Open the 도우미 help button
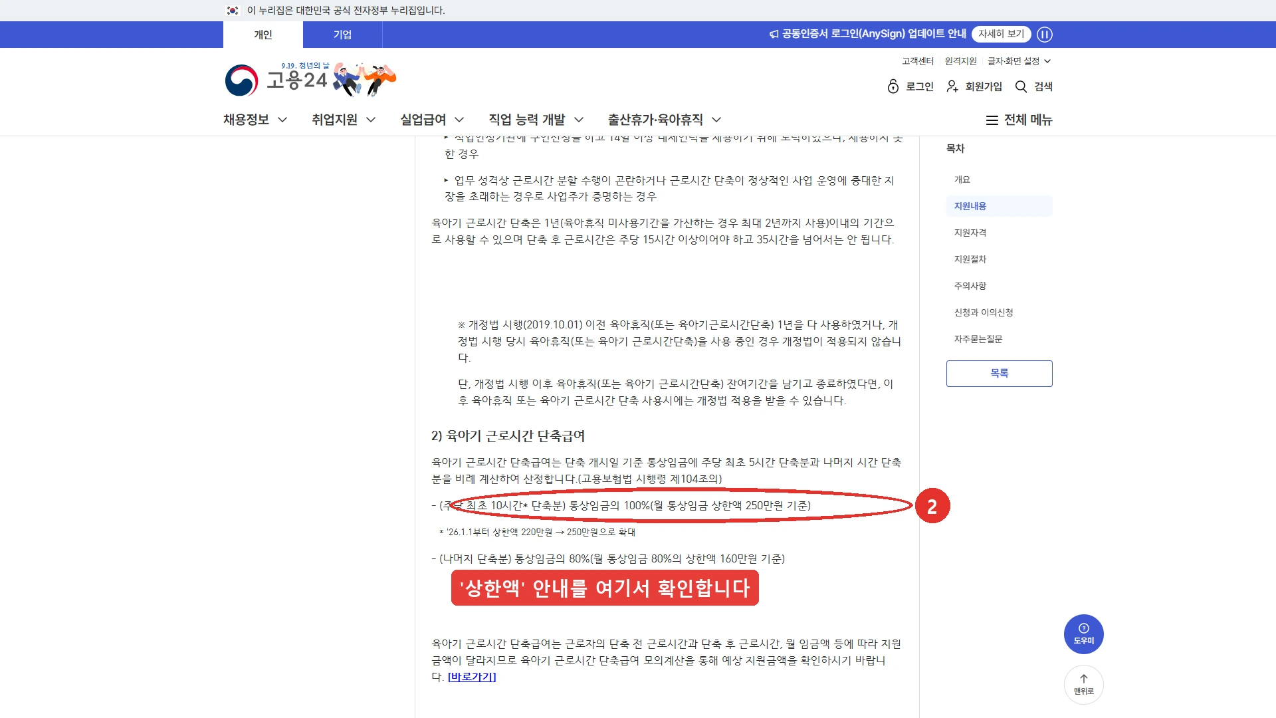The width and height of the screenshot is (1276, 718). pyautogui.click(x=1083, y=634)
